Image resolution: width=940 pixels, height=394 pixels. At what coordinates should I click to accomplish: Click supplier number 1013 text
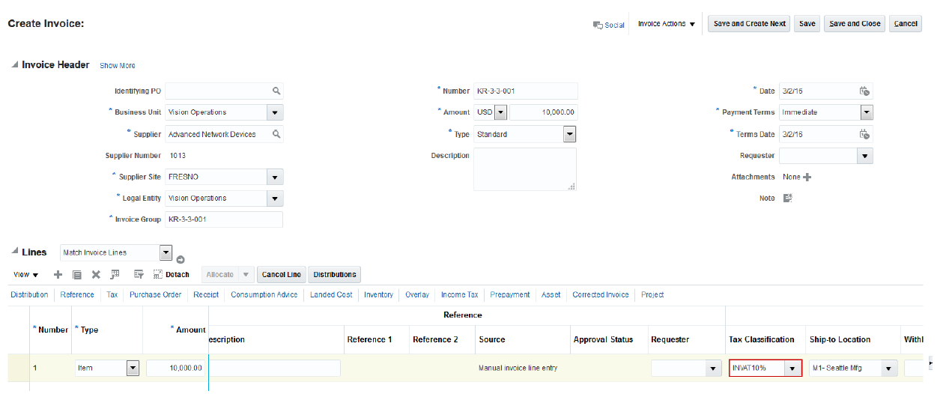tap(178, 156)
